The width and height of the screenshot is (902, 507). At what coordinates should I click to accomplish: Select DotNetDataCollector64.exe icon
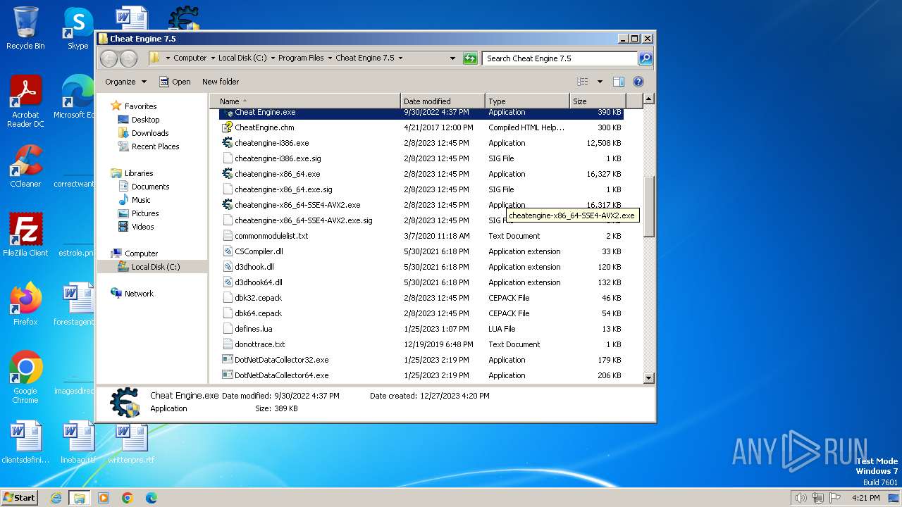(227, 375)
